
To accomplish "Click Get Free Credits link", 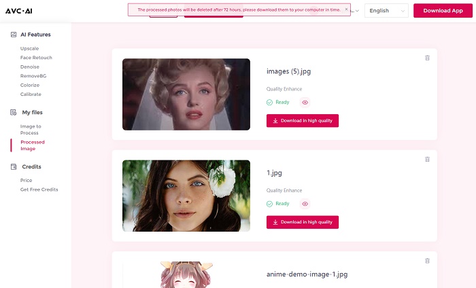I will click(x=39, y=190).
